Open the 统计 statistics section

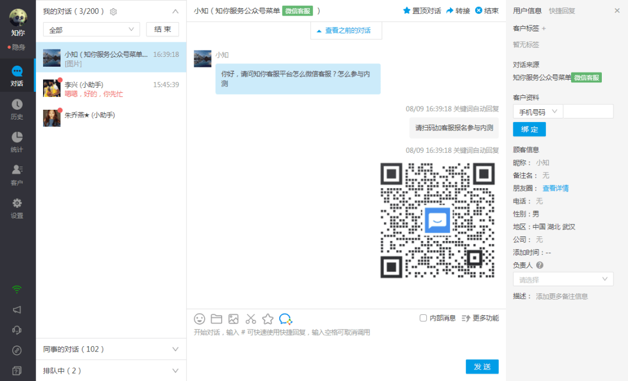tap(17, 142)
